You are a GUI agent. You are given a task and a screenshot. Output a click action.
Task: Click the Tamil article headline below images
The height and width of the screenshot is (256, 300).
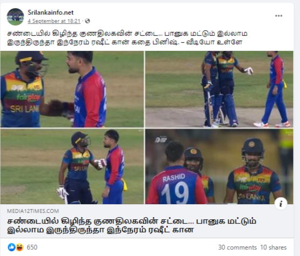point(132,225)
